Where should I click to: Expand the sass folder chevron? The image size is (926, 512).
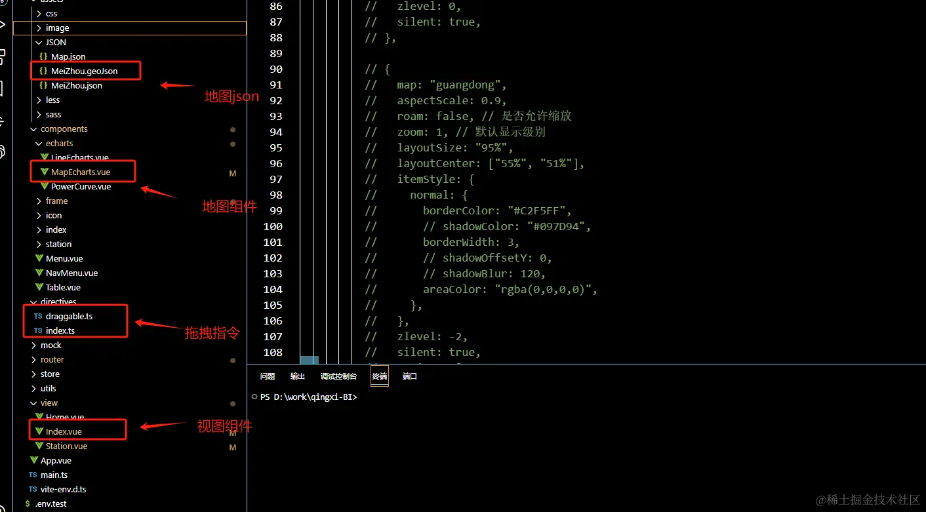pyautogui.click(x=39, y=115)
